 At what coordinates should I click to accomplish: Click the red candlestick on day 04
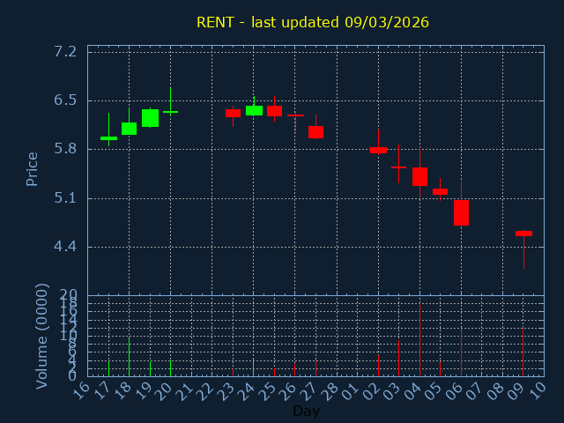(419, 176)
